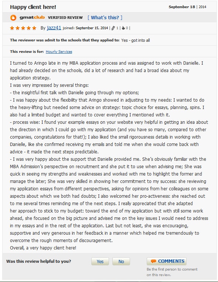The image size is (218, 282).
Task: Click the joined September 15, 2014 text
Action: (x=85, y=28)
